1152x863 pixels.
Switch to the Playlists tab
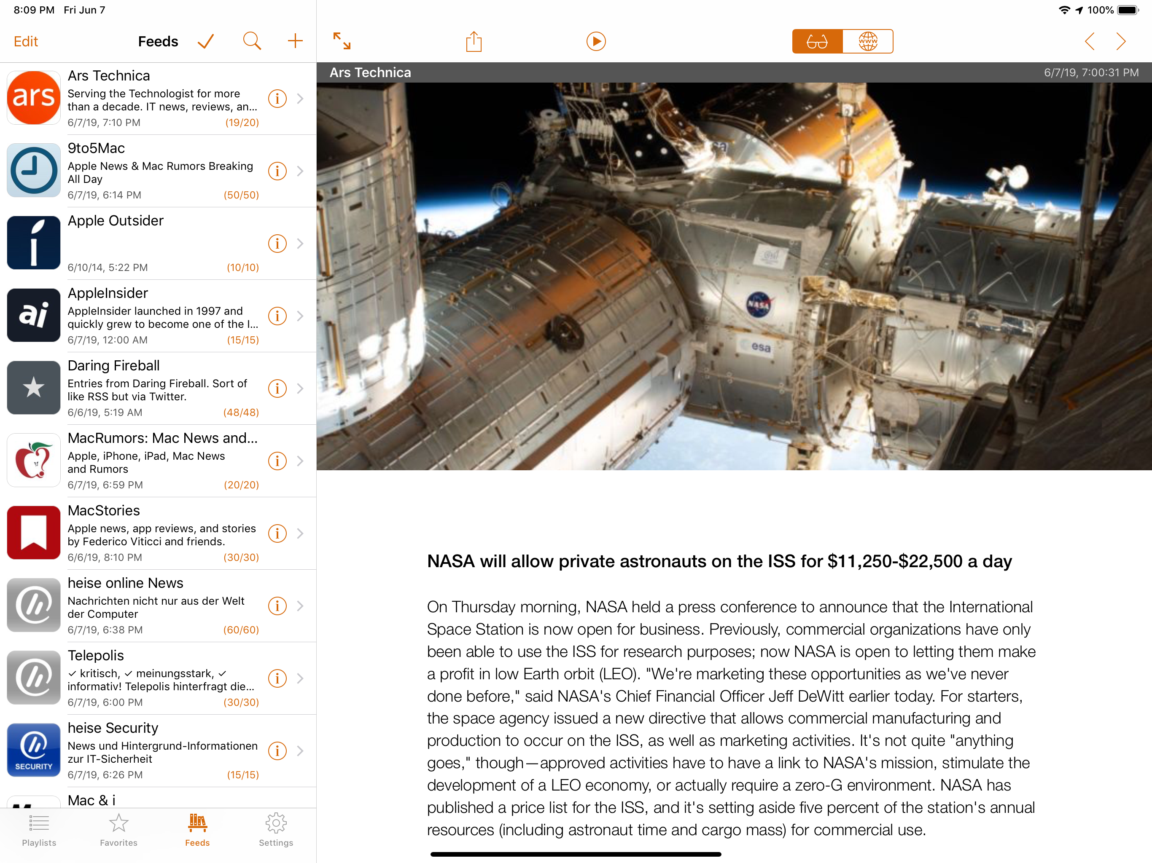coord(39,830)
